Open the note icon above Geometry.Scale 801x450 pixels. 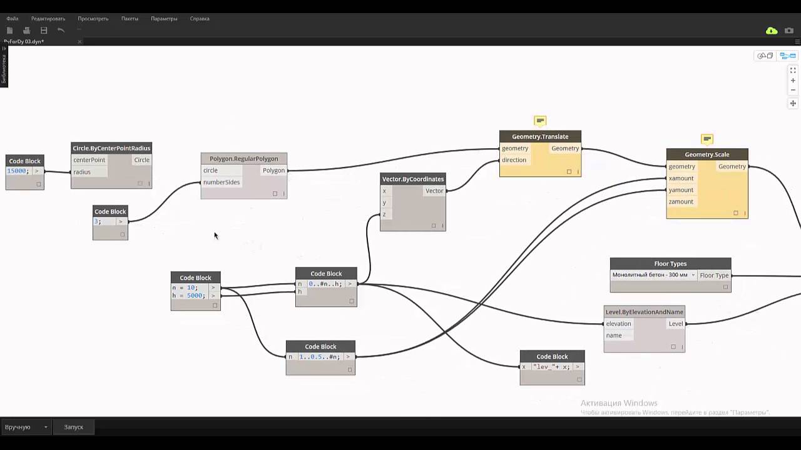point(707,139)
